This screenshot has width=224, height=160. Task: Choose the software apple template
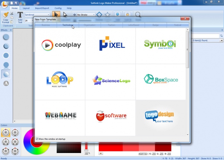[110, 118]
